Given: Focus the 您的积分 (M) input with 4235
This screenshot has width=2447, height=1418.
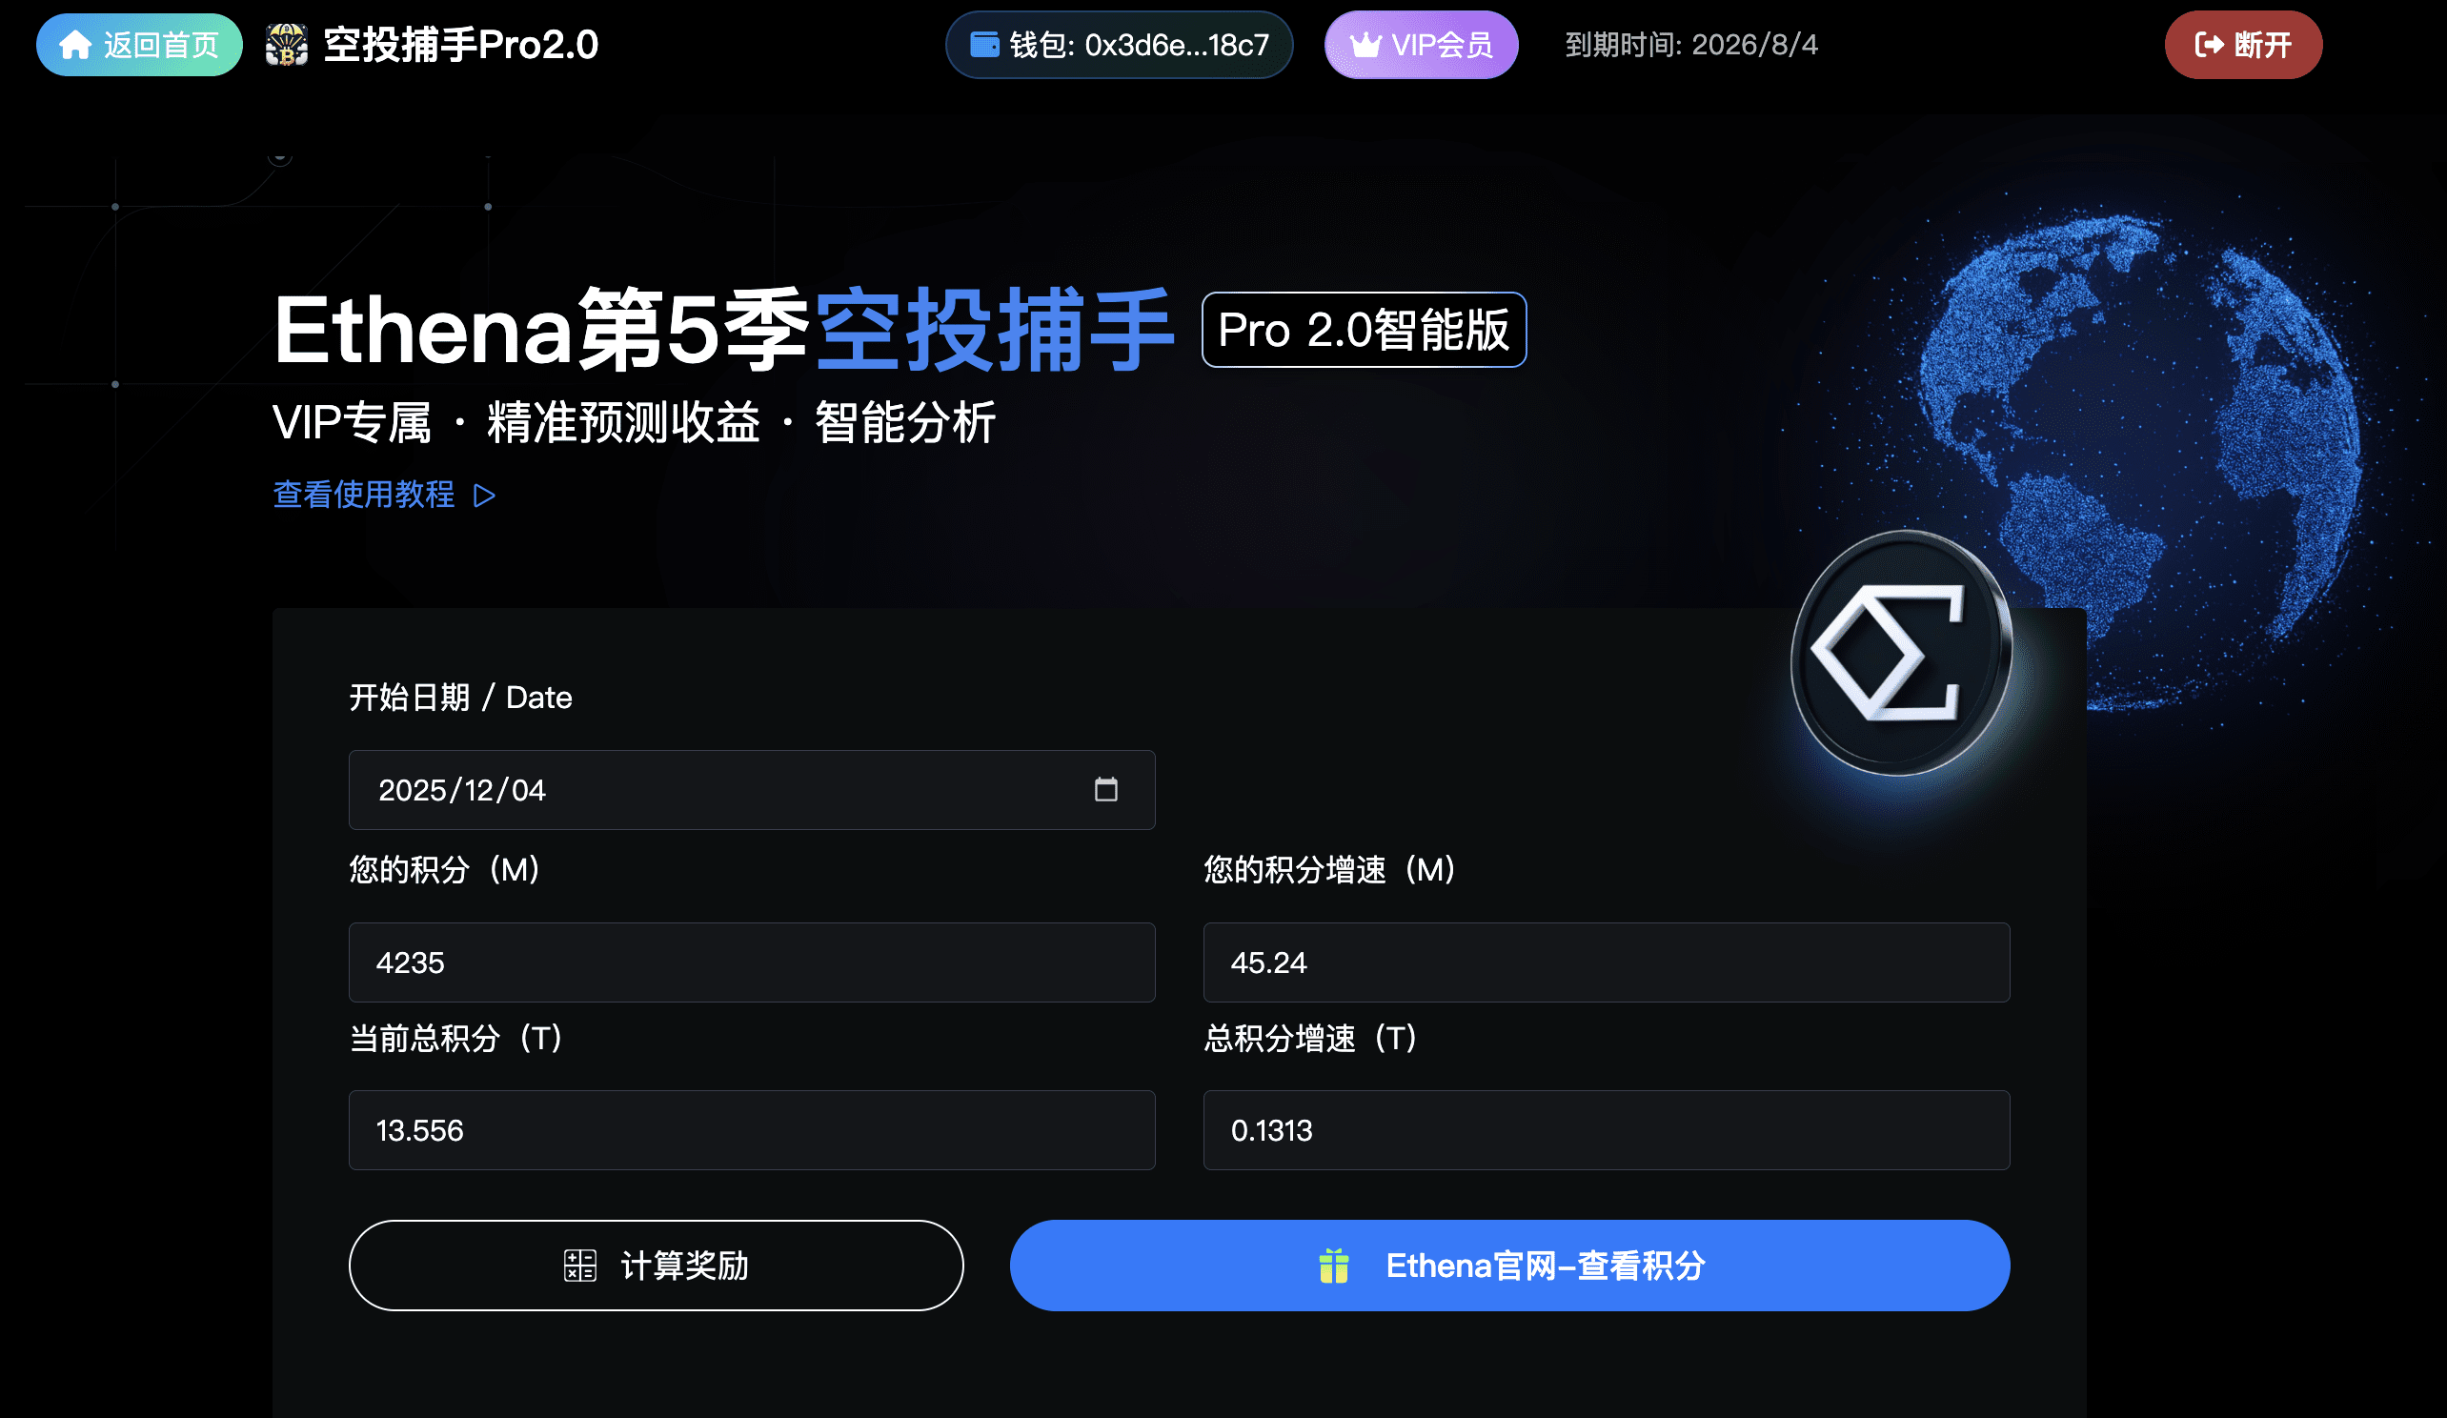Looking at the screenshot, I should pyautogui.click(x=752, y=962).
